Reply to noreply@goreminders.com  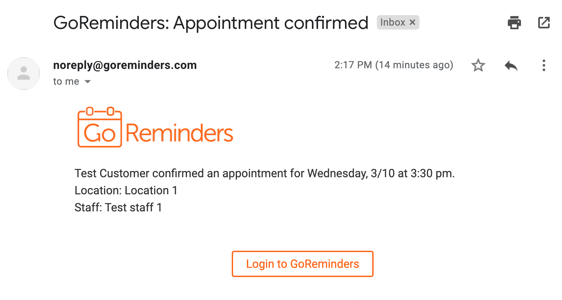[511, 66]
